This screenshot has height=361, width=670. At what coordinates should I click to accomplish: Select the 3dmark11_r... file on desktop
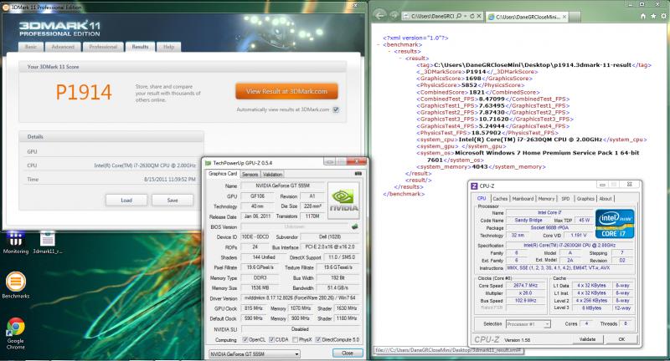pos(48,242)
